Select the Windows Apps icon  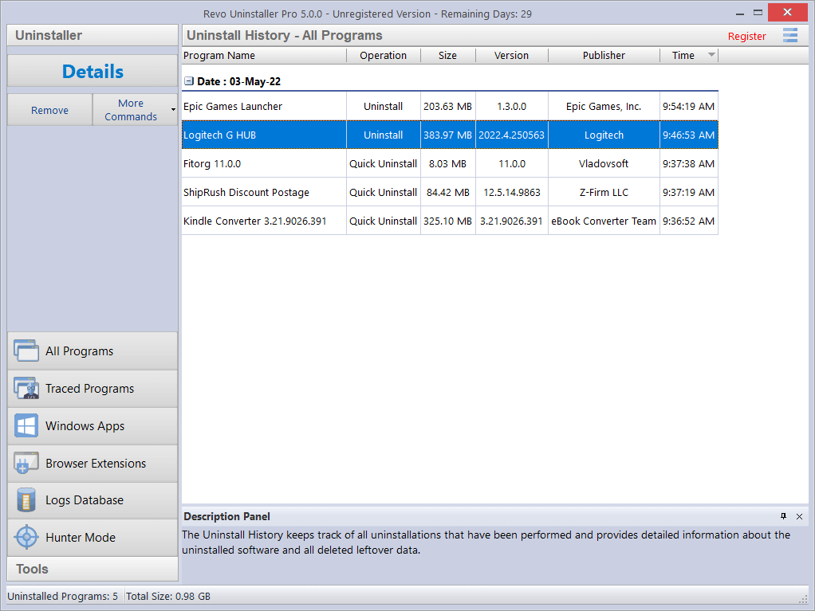pyautogui.click(x=26, y=426)
